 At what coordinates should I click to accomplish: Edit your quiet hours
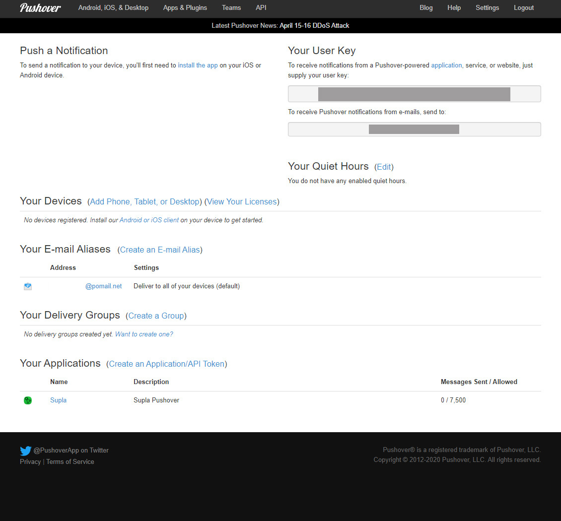pyautogui.click(x=384, y=167)
